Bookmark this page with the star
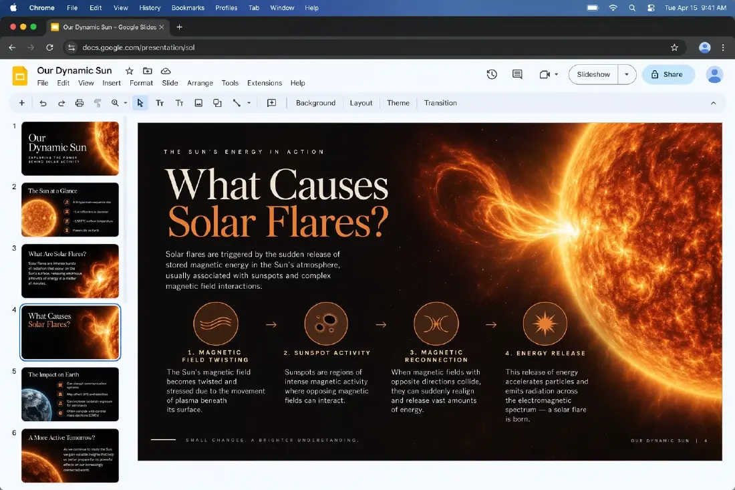Image resolution: width=735 pixels, height=490 pixels. tap(674, 47)
